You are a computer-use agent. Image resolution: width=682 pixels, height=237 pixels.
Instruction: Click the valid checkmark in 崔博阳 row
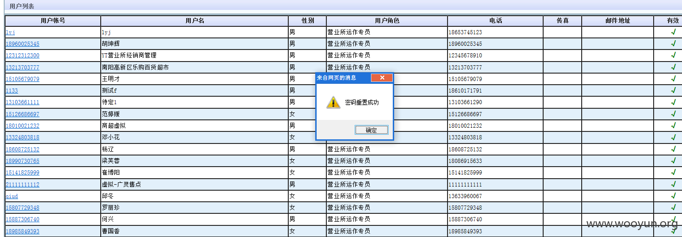click(673, 172)
